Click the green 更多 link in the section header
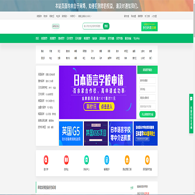 tap(132, 188)
